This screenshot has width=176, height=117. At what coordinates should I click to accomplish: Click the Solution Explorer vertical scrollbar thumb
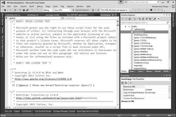click(170, 49)
